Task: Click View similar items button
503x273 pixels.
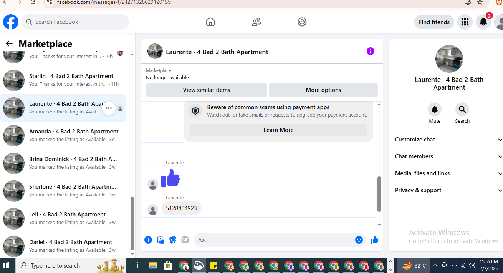Action: pos(207,90)
